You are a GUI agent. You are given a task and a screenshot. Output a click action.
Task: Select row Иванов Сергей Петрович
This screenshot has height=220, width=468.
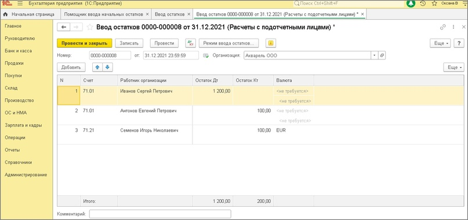260,96
